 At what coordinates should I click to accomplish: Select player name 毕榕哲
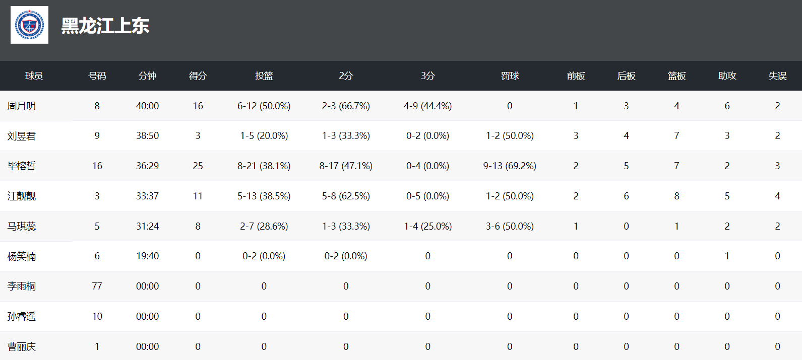pos(22,166)
